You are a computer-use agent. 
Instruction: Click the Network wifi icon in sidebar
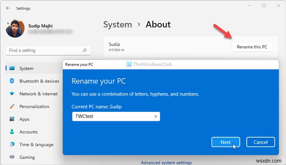click(x=12, y=94)
